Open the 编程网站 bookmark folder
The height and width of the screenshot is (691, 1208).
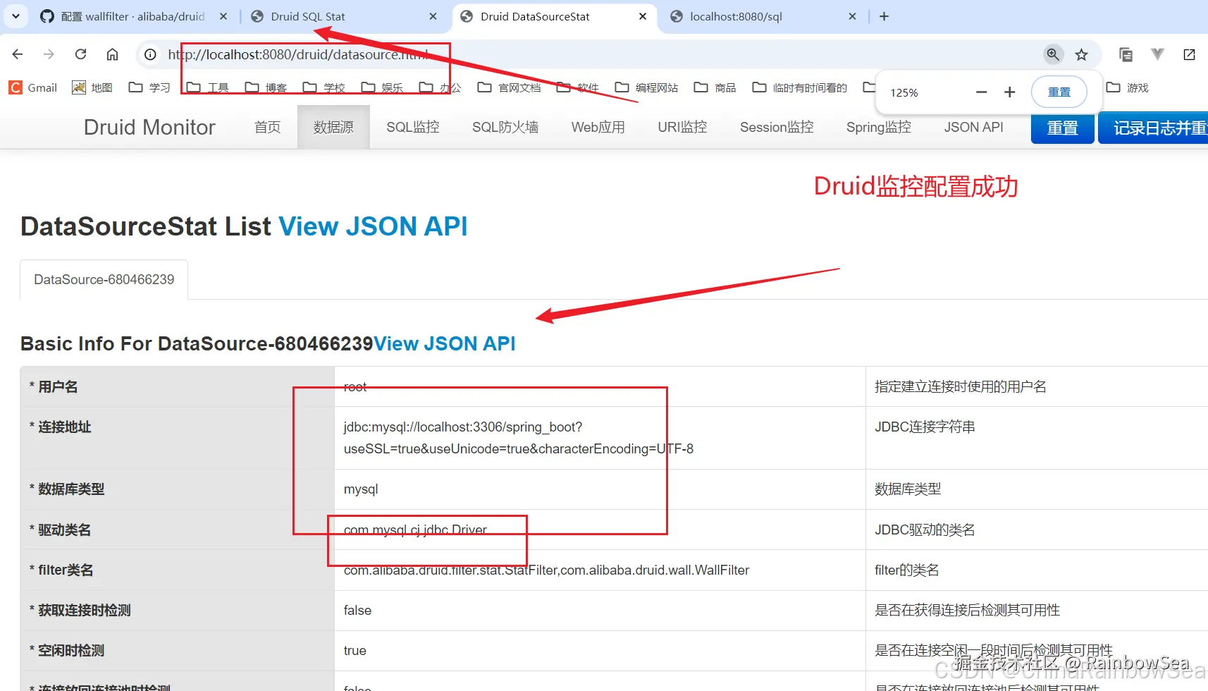[646, 87]
